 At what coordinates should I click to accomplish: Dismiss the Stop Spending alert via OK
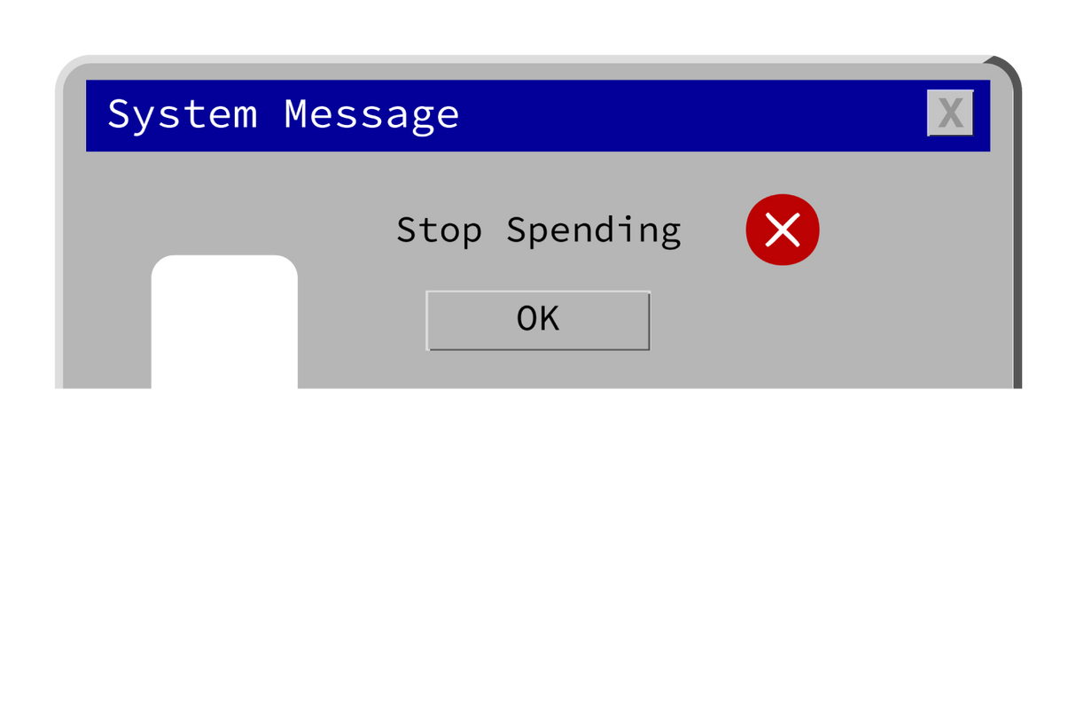pos(538,320)
